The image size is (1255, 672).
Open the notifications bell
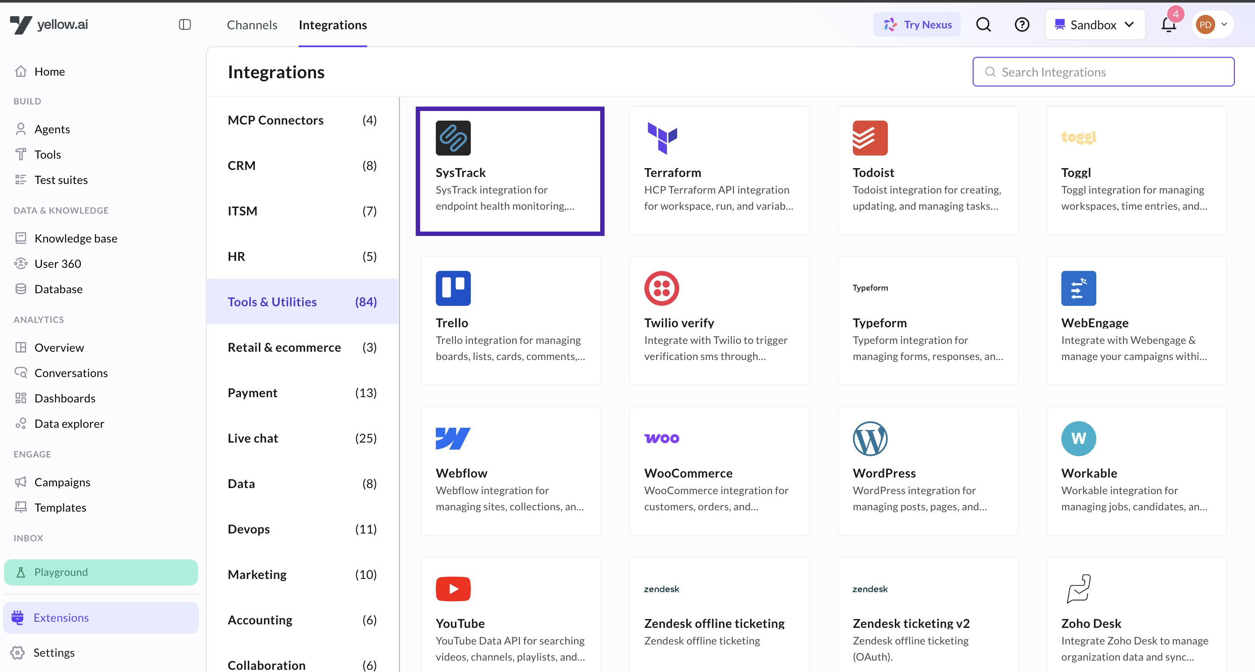[x=1168, y=24]
